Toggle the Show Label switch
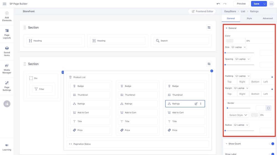Image resolution: width=277 pixels, height=155 pixels. [x=271, y=154]
